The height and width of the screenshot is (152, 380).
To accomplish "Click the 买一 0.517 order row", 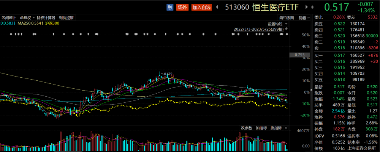I will (x=346, y=56).
